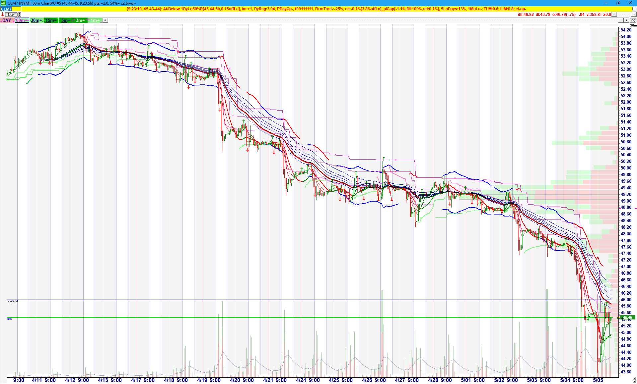The width and height of the screenshot is (637, 384).
Task: Click the 54.00 price axis label
Action: tap(626, 36)
